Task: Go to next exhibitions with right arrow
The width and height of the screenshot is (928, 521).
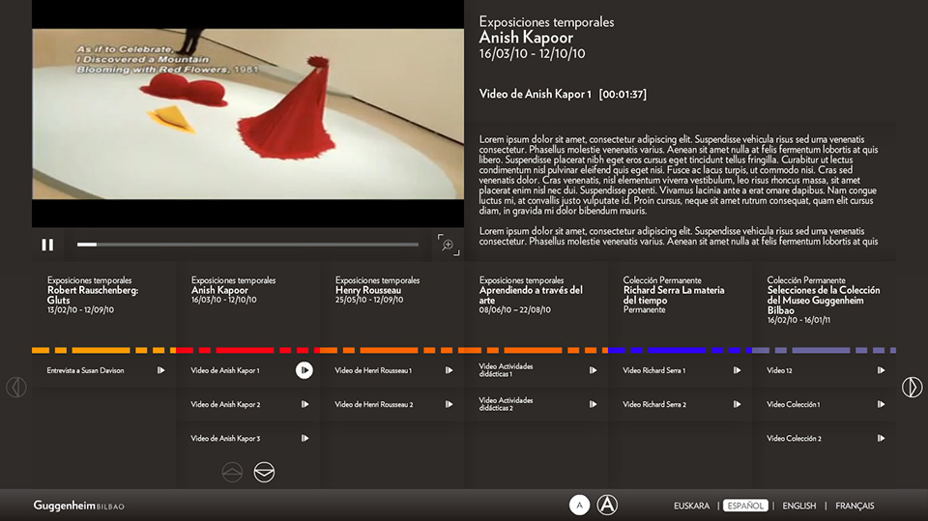Action: pos(912,388)
